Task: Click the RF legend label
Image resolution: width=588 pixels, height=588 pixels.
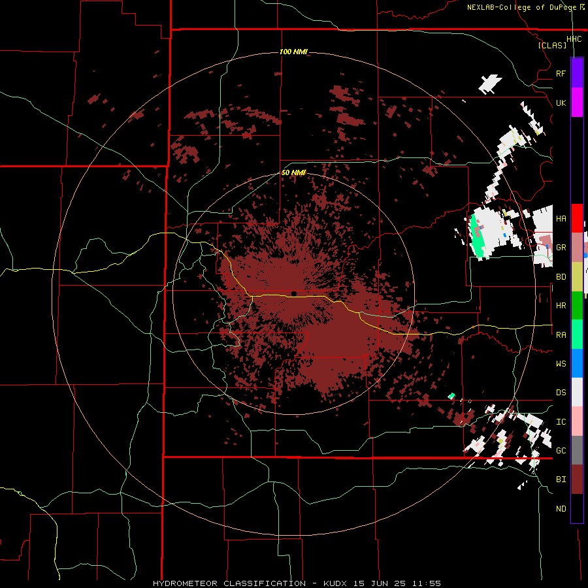Action: pos(561,73)
